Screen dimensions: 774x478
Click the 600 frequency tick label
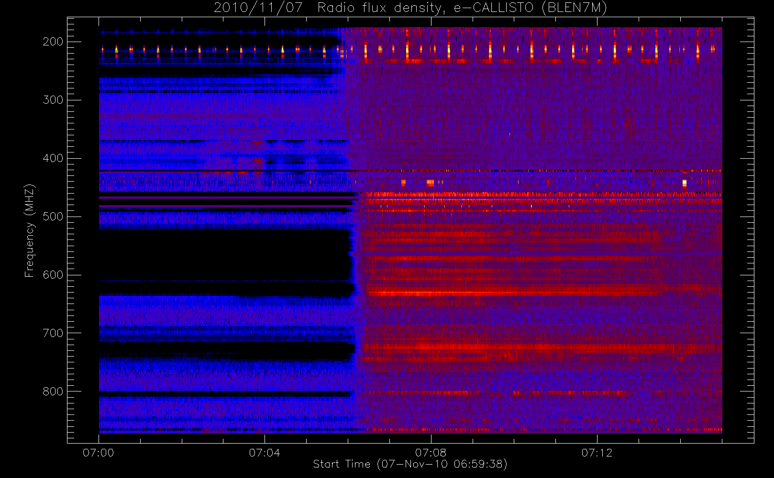(53, 275)
